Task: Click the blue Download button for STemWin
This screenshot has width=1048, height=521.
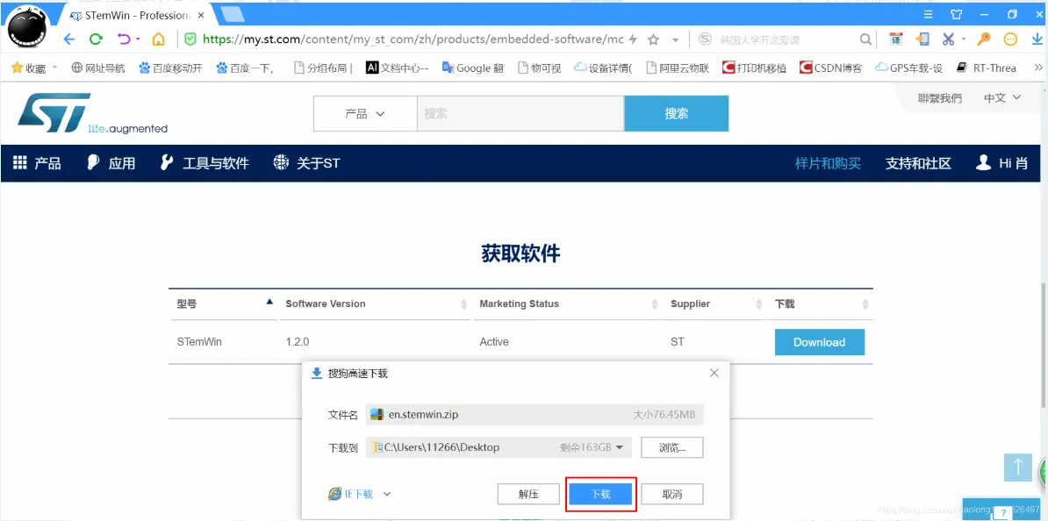Action: [x=820, y=342]
